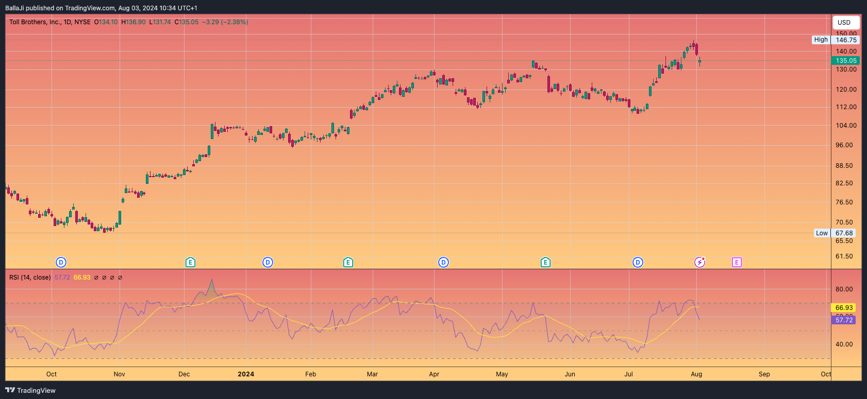Click the bold 2024 year label
Viewport: 867px width, 399px height.
click(x=246, y=374)
